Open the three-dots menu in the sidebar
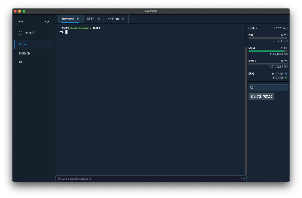302x198 pixels. (x=21, y=22)
